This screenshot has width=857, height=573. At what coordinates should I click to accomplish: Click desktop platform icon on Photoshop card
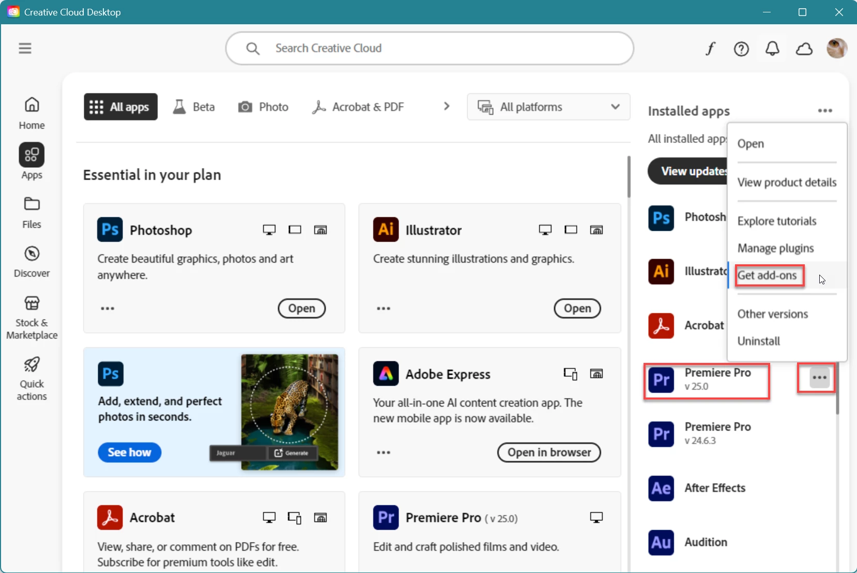pyautogui.click(x=269, y=230)
